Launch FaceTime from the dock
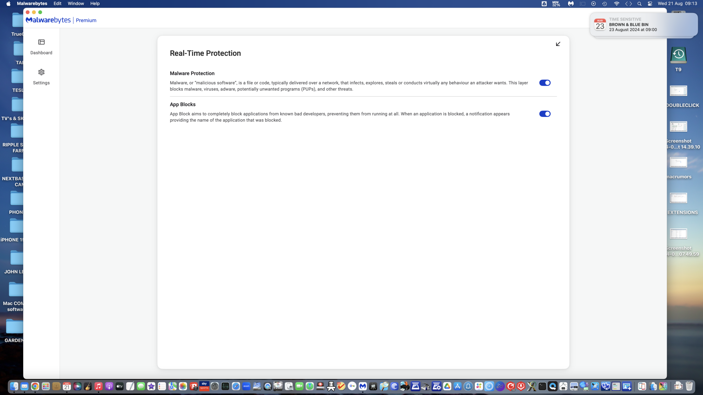Viewport: 703px width, 395px height. [299, 386]
